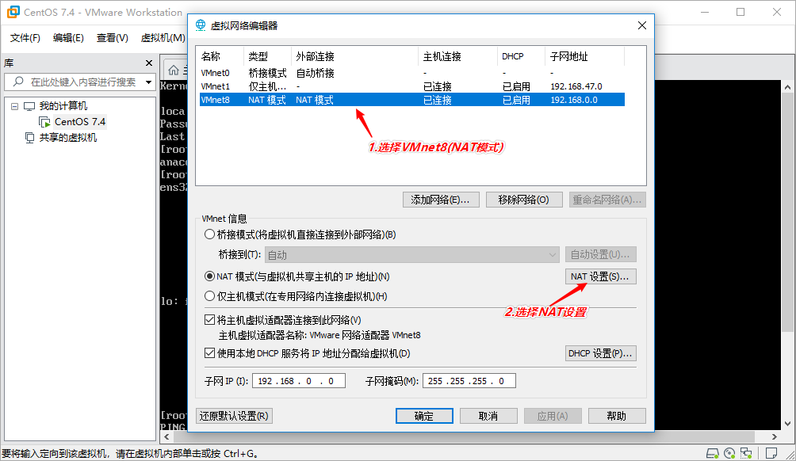Open the 编辑(E) menu
The height and width of the screenshot is (461, 796).
[x=68, y=38]
